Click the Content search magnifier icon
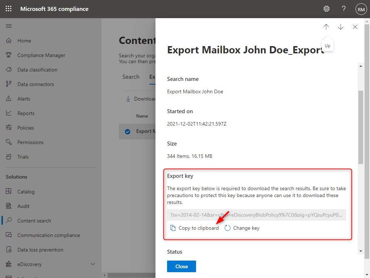This screenshot has width=370, height=278. 9,220
